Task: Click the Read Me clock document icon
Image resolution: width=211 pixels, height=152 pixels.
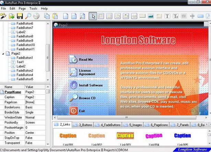Action: pyautogui.click(x=73, y=59)
